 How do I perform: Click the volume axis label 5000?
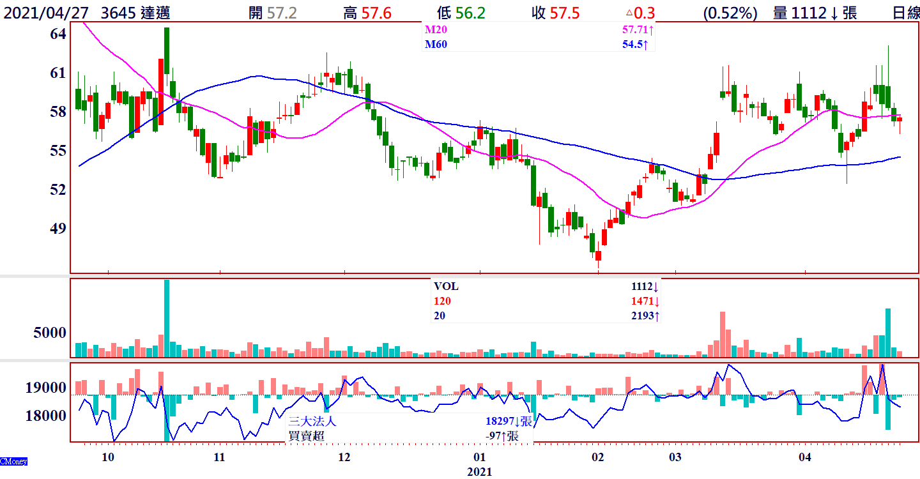[x=49, y=333]
